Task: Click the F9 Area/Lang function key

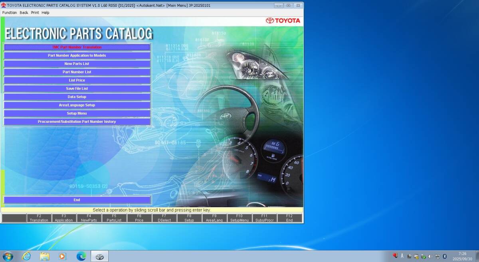Action: point(214,218)
